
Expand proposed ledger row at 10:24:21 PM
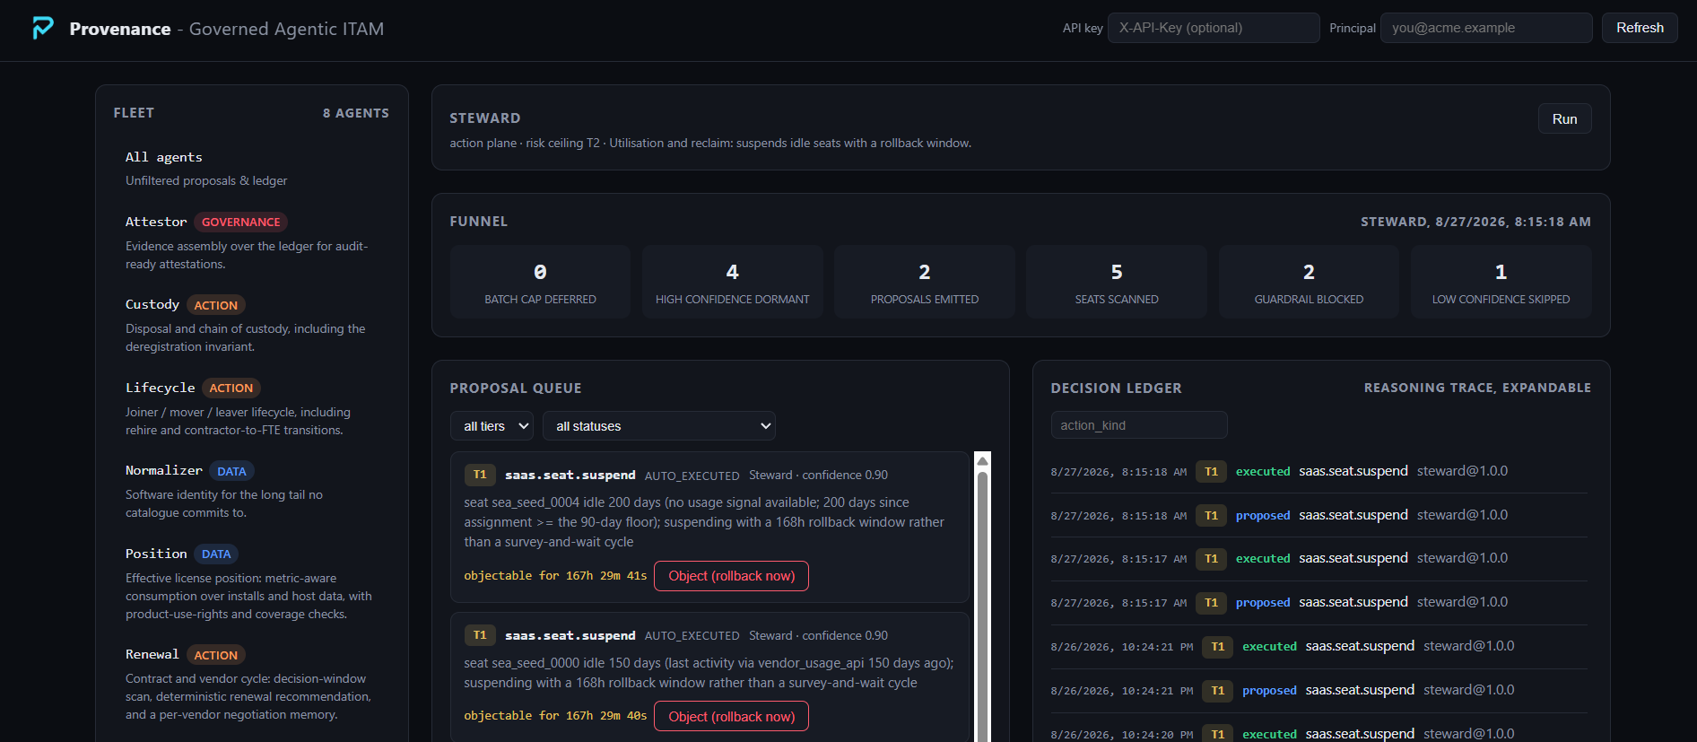click(1318, 690)
